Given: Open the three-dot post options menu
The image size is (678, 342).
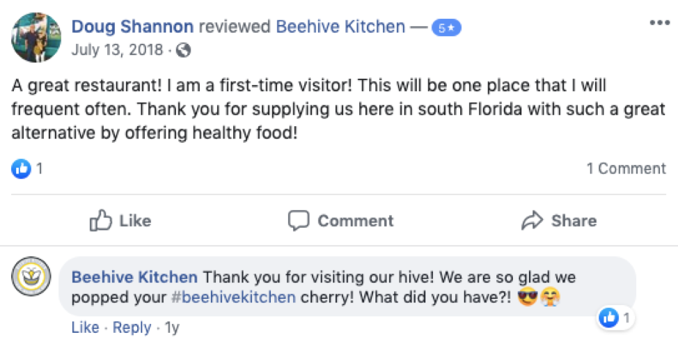Looking at the screenshot, I should click(659, 23).
